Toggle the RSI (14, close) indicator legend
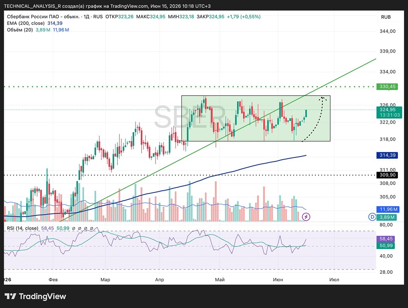Screen dimensions: 408x308 22,228
